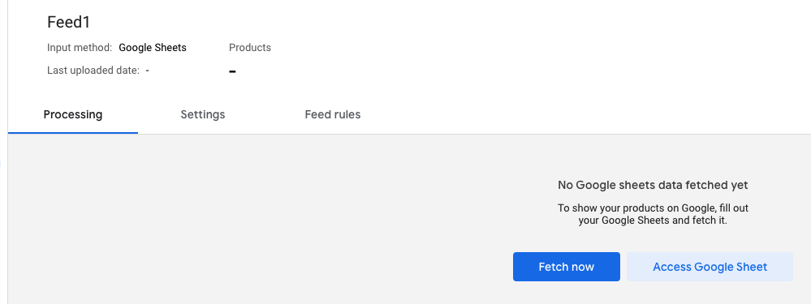Click the 'No Google sheets data fetched yet' heading

[x=653, y=185]
